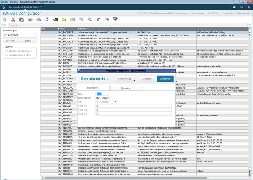The image size is (253, 180).
Task: Click the Cut scissors icon
Action: (13, 20)
